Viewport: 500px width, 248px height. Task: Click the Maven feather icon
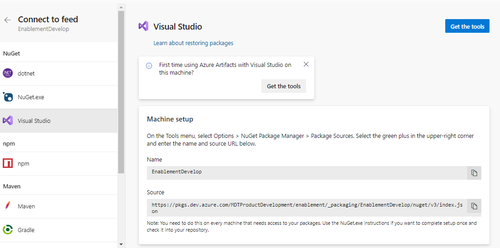[x=8, y=206]
